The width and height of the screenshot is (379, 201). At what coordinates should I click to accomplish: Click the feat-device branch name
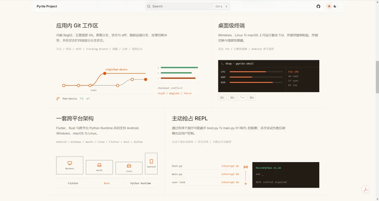coord(69,98)
